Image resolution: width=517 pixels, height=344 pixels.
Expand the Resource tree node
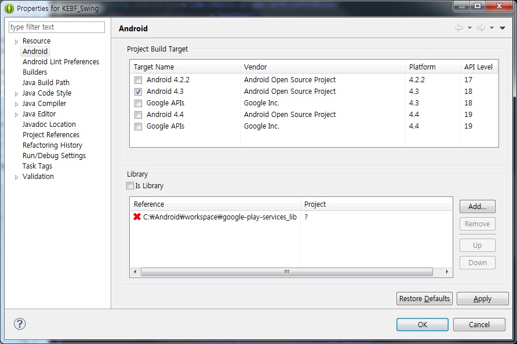tap(16, 42)
